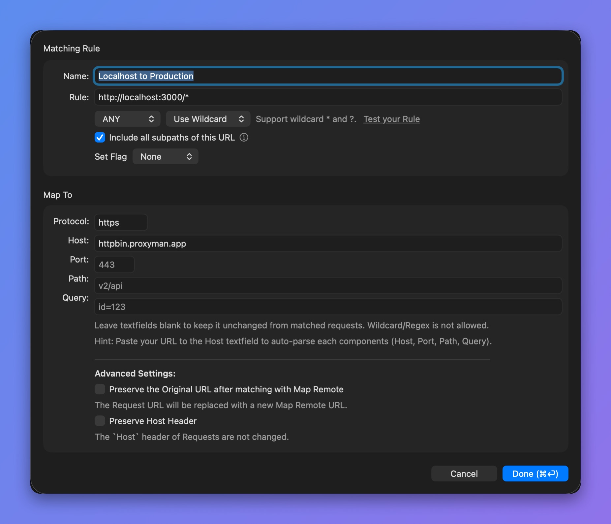Screen dimensions: 611x524
Task: Click the Query field with id=123 placeholder
Action: tap(328, 307)
